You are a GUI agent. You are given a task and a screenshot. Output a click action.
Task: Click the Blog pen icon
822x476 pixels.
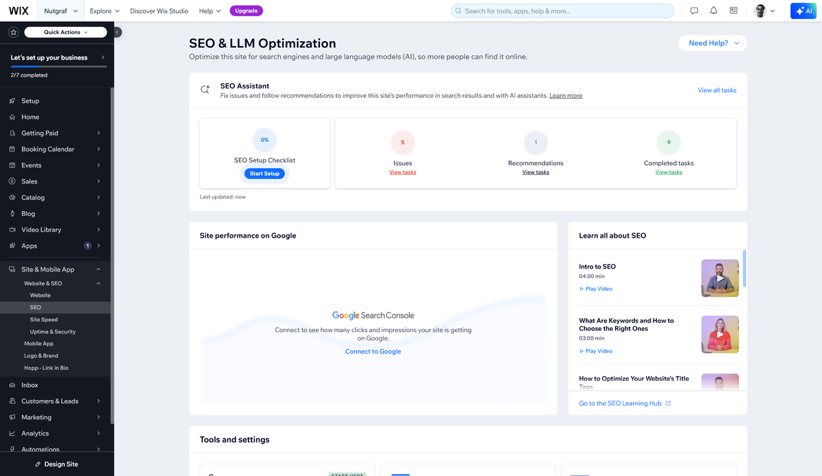tap(12, 214)
